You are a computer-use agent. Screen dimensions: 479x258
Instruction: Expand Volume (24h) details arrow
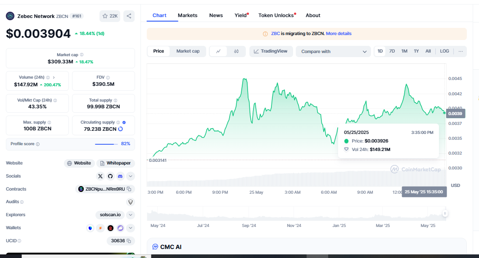[54, 77]
